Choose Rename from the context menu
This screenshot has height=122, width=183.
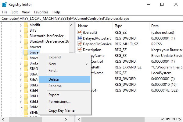pos(64,86)
